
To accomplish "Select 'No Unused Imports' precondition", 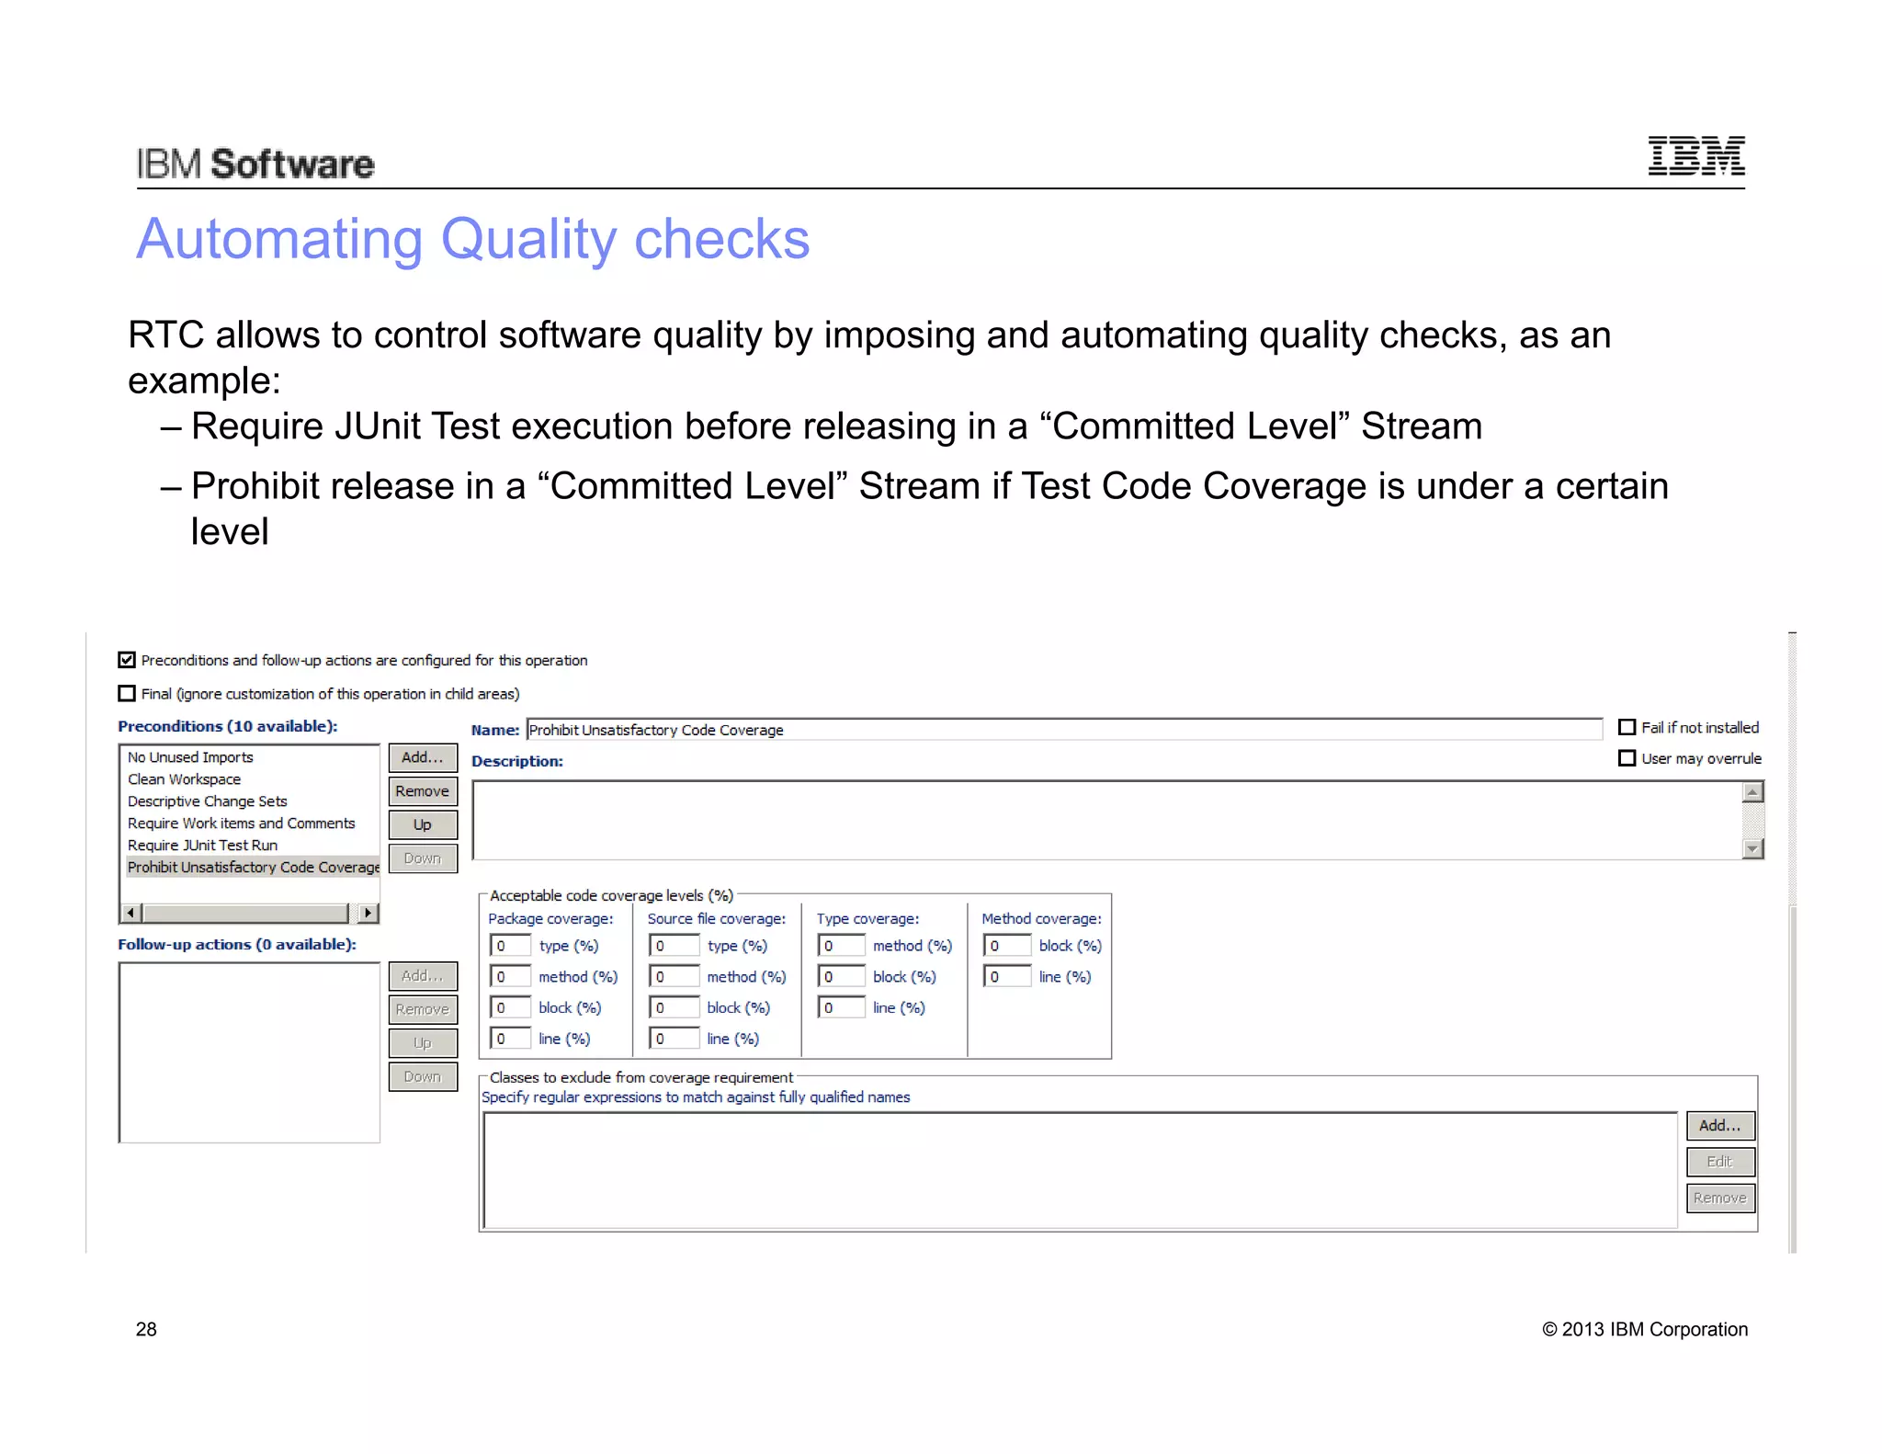I will (x=190, y=757).
